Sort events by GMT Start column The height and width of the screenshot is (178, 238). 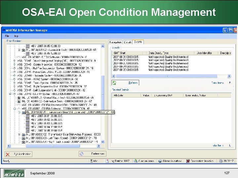pos(127,53)
